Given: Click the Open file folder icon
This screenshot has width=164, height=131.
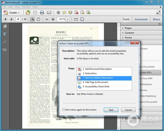Looking at the screenshot, I should tap(28, 13).
